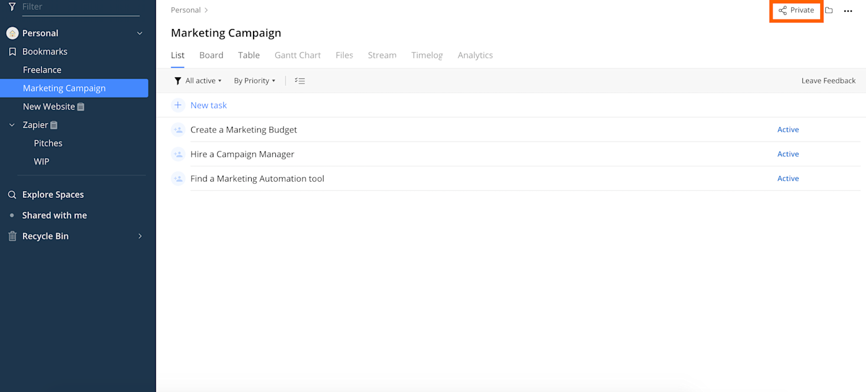Click the project icon beside Zapier
866x392 pixels.
(54, 125)
